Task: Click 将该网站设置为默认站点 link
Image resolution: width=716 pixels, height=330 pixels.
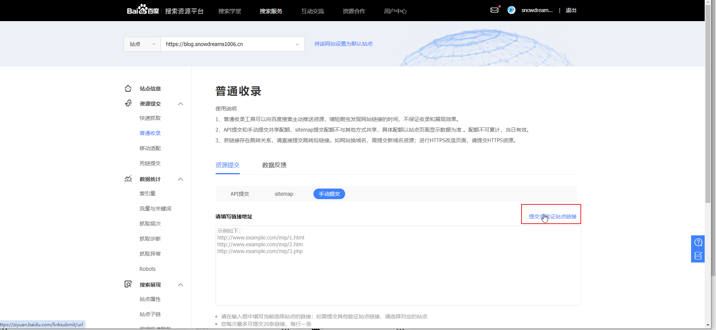Action: click(343, 44)
